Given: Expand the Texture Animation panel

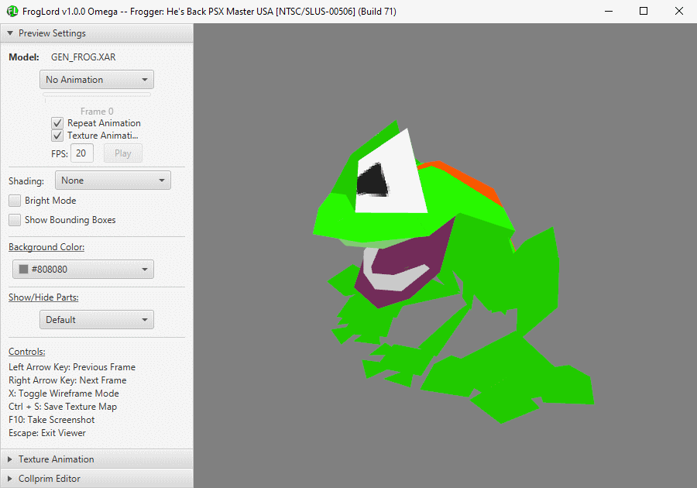Looking at the screenshot, I should (97, 459).
